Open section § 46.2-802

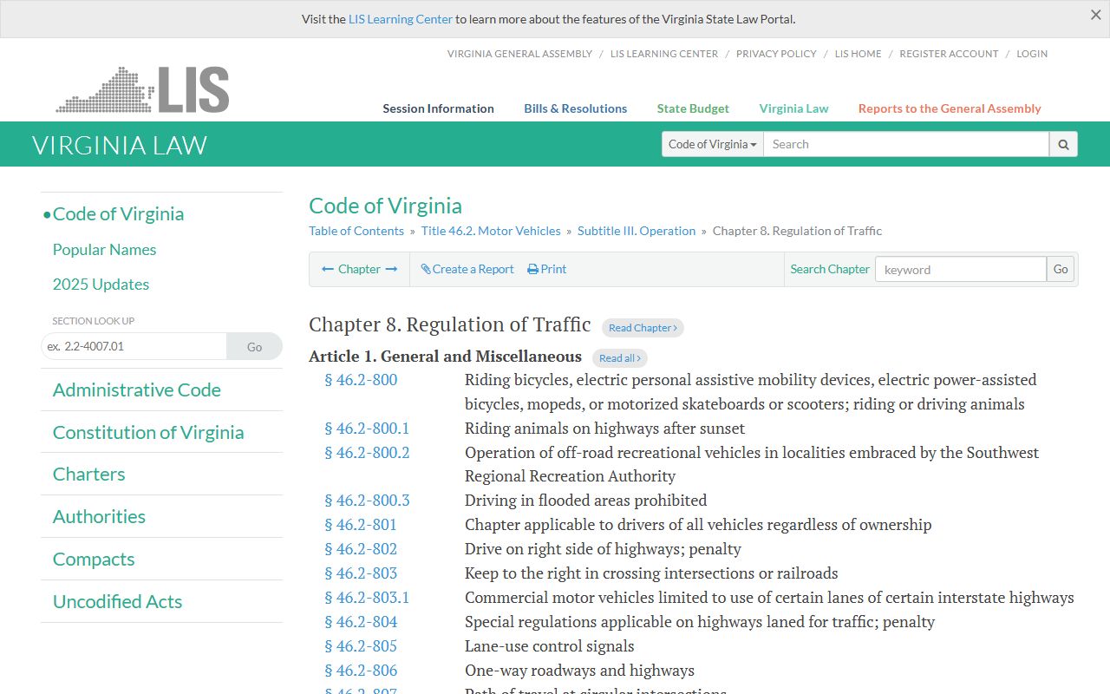(x=361, y=548)
